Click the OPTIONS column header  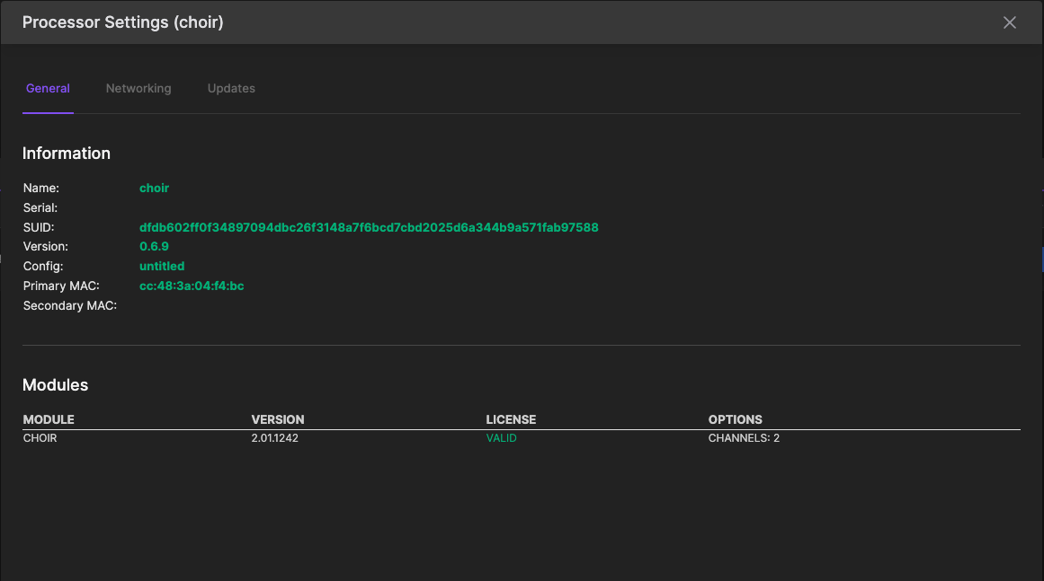tap(735, 419)
